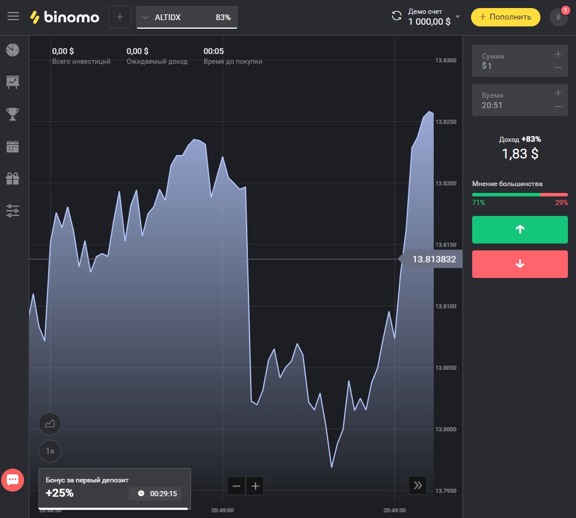Click the yellow Пополнить deposit button
Image resolution: width=576 pixels, height=518 pixels.
pyautogui.click(x=505, y=17)
